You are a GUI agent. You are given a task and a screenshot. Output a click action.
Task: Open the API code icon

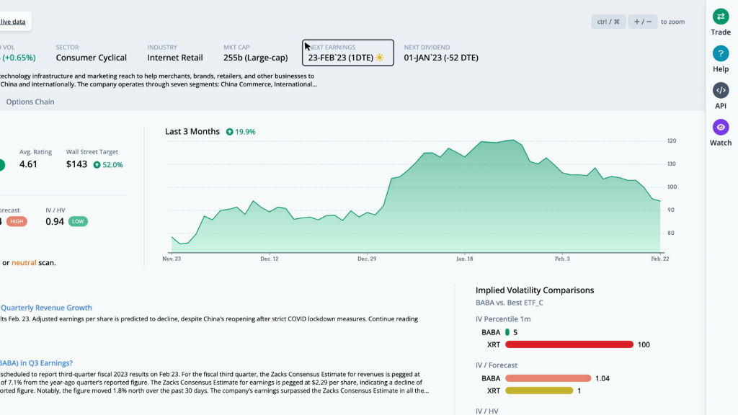point(721,90)
